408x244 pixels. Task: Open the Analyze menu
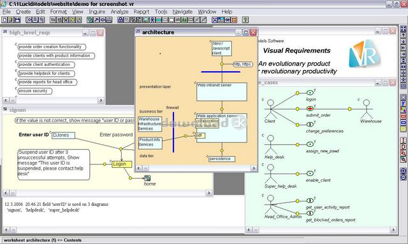point(119,11)
